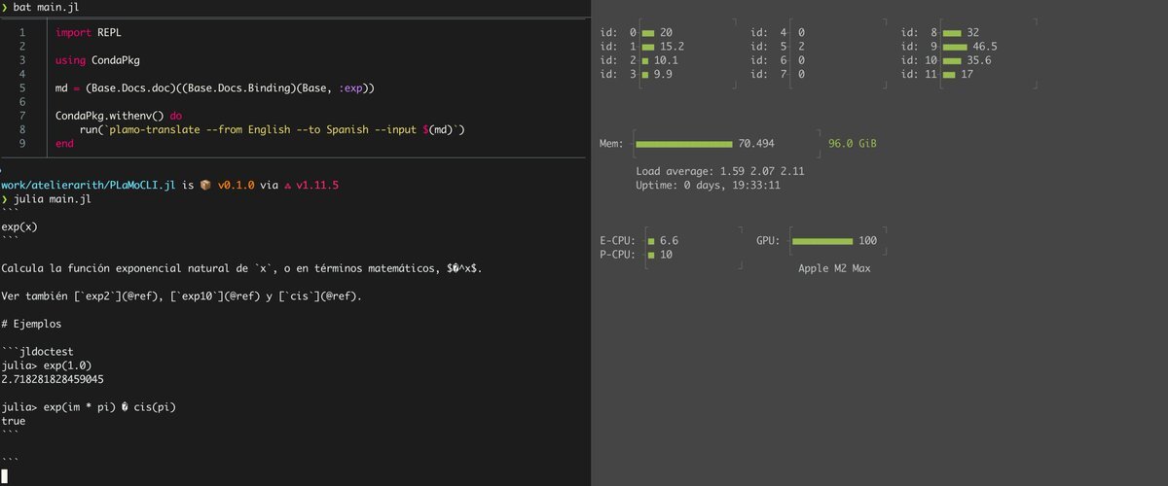Click the CPU id 9 usage bar
This screenshot has height=486, width=1168.
coord(955,46)
